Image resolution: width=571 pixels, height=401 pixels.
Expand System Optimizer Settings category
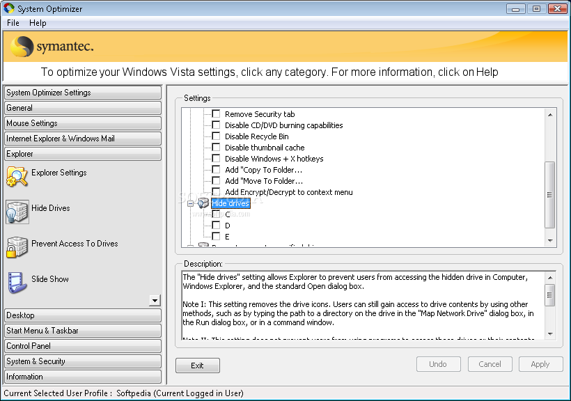click(83, 93)
